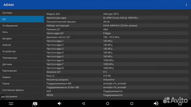Open the Папки section
Viewport: 191px width, 107px height.
[x=22, y=83]
